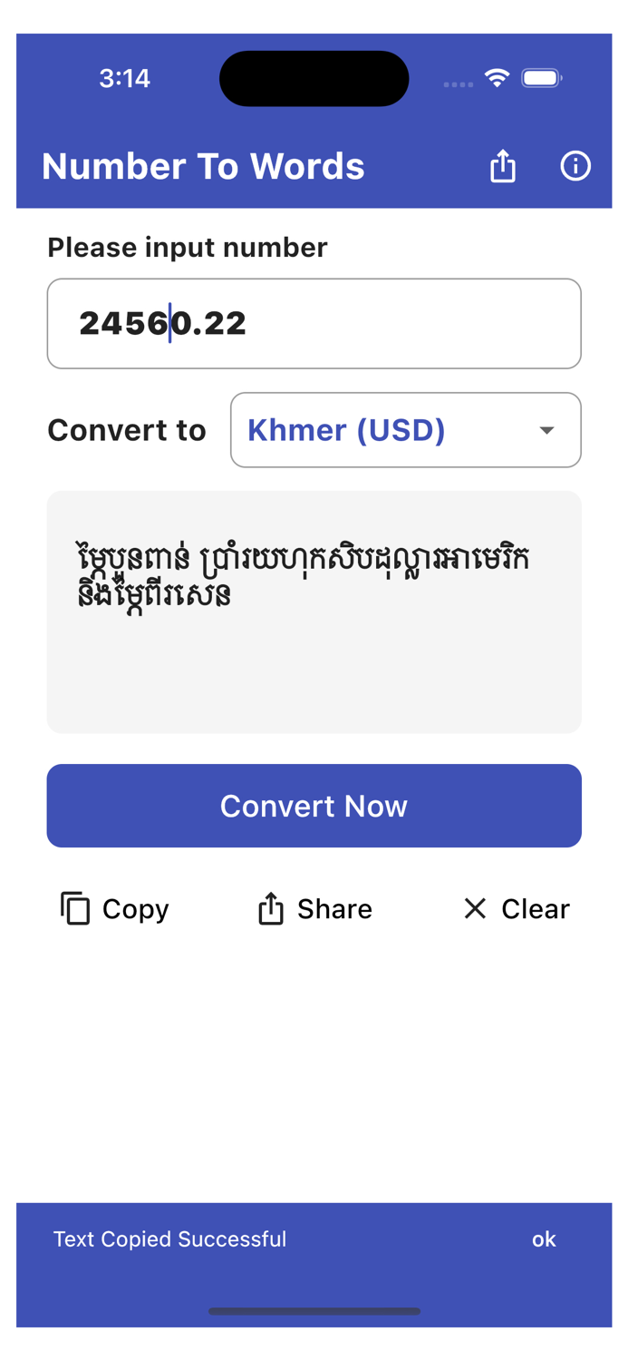Tap the Share icon below Convert Now
The image size is (628, 1361).
click(270, 908)
